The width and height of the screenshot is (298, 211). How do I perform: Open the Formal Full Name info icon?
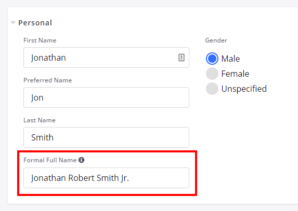point(81,160)
